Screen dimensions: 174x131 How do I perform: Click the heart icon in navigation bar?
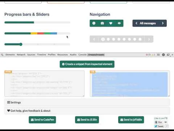(111, 23)
